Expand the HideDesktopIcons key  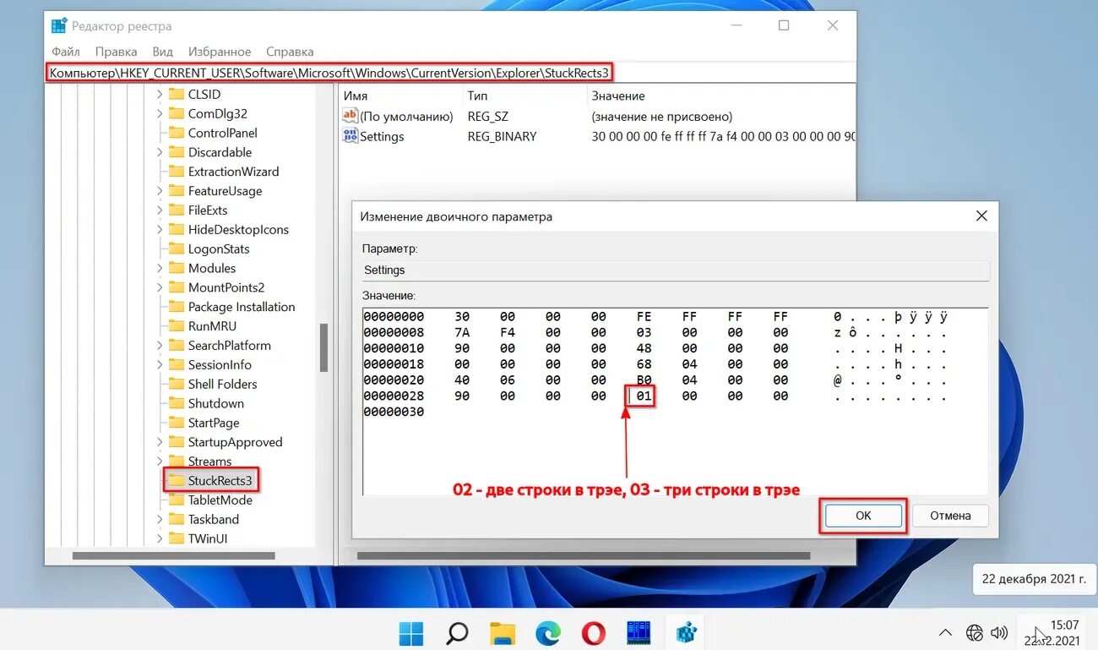(160, 229)
